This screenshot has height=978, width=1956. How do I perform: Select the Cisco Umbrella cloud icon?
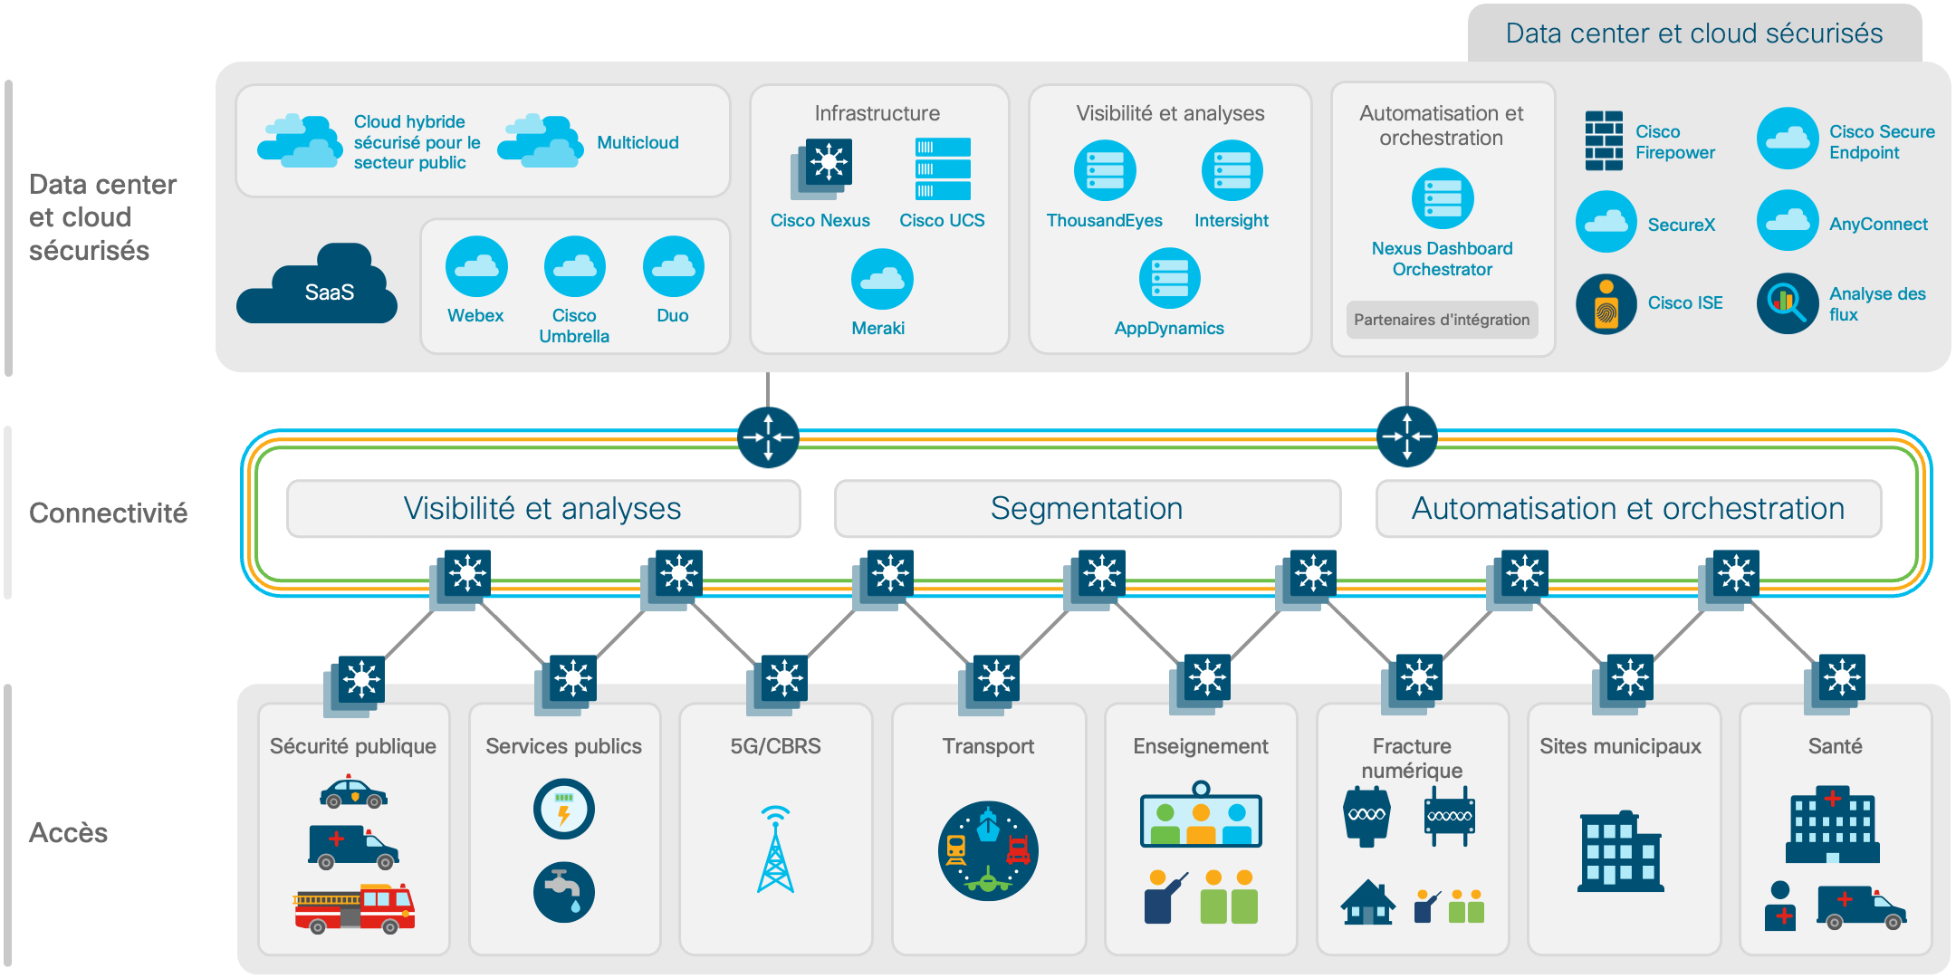coord(575,266)
